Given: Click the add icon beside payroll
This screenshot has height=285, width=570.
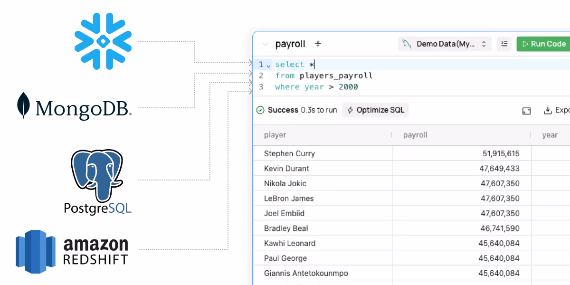Looking at the screenshot, I should tap(318, 44).
